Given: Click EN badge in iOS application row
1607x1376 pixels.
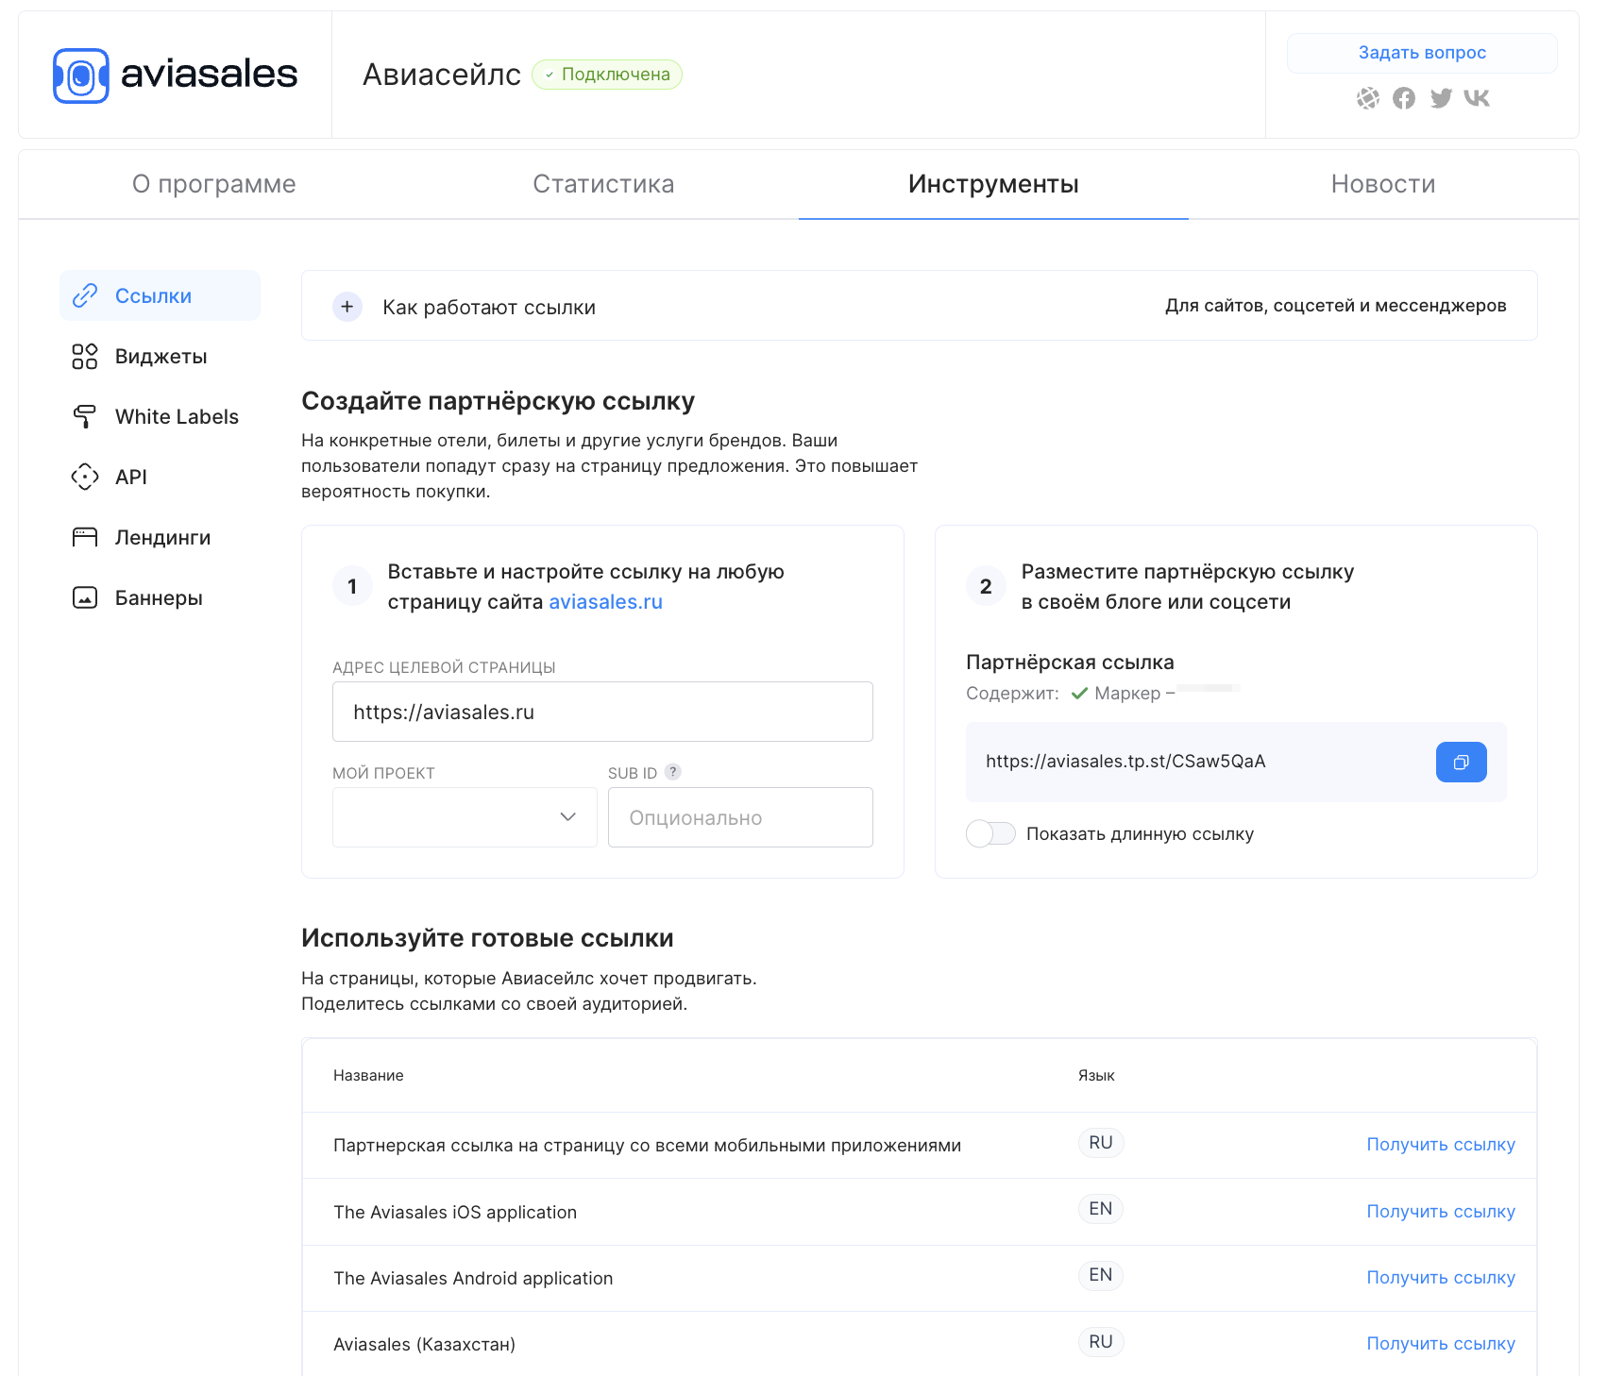Looking at the screenshot, I should pos(1101,1209).
